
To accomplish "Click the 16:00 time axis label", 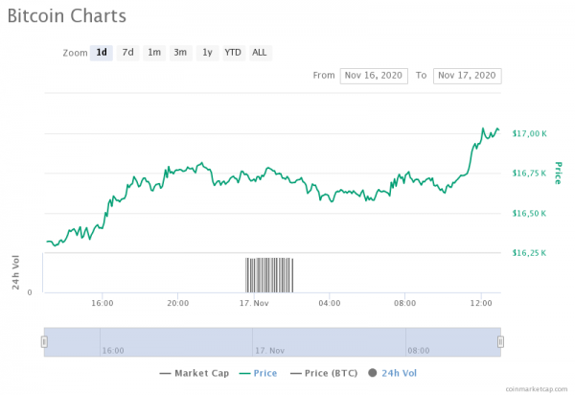I will click(103, 303).
